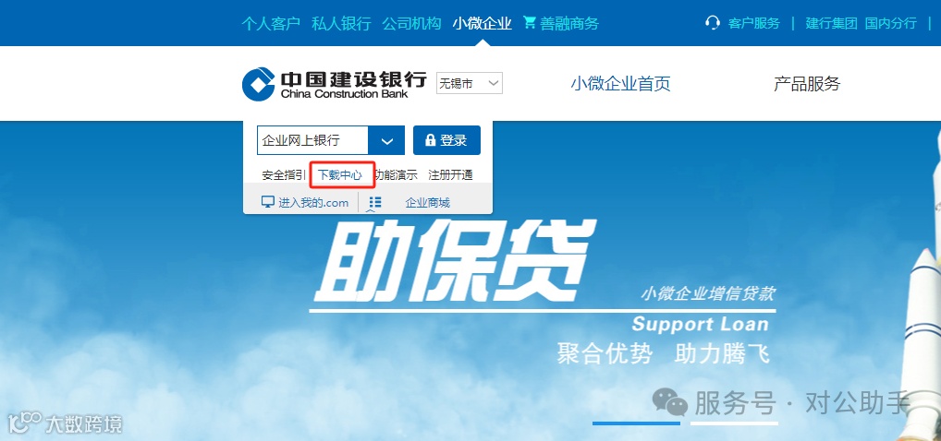
Task: Click the monitor icon beside 进入我的.com
Action: 268,202
